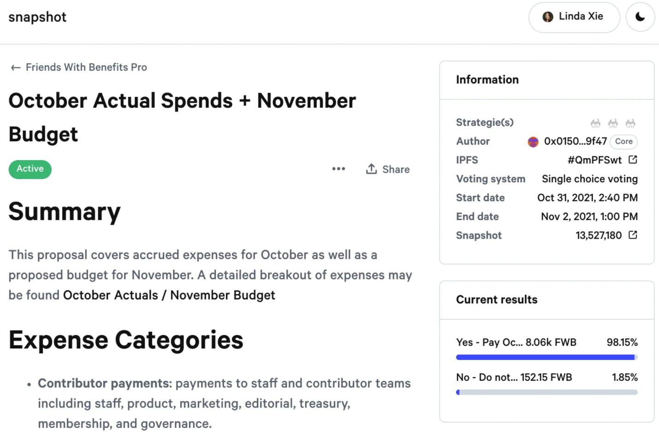Click the second strategy icon
Viewport: 659px width, 438px height.
pyautogui.click(x=613, y=123)
